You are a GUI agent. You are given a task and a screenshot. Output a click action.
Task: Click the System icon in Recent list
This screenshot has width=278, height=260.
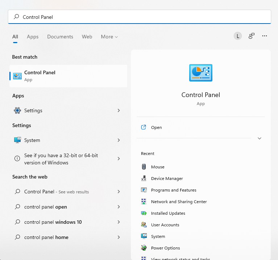pyautogui.click(x=144, y=236)
